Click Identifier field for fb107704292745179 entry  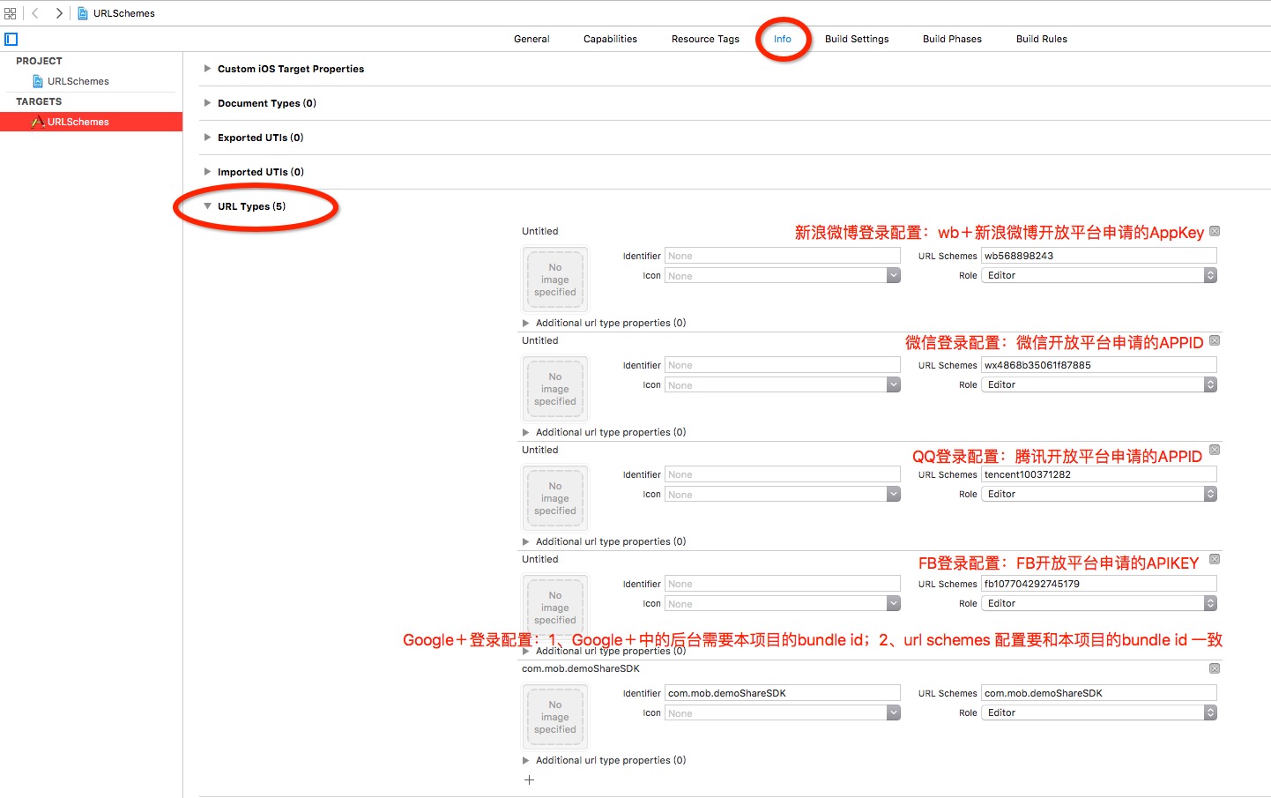pyautogui.click(x=783, y=584)
